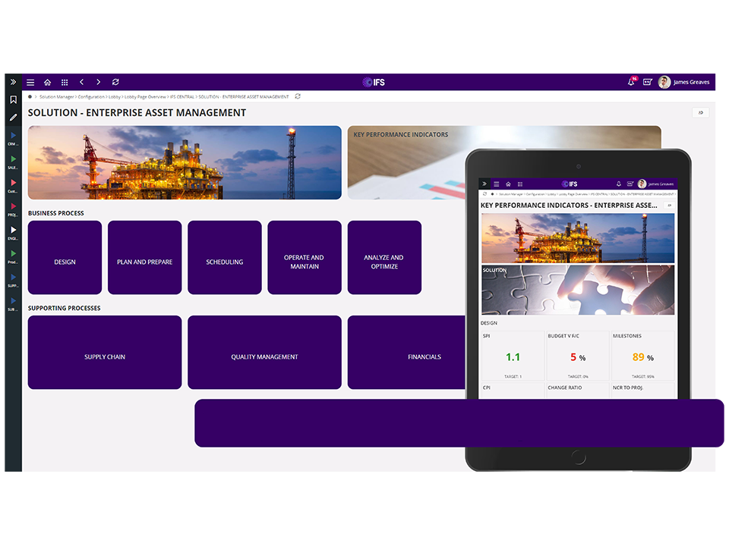
Task: Click the CHANGE RATIO card header
Action: (x=565, y=388)
